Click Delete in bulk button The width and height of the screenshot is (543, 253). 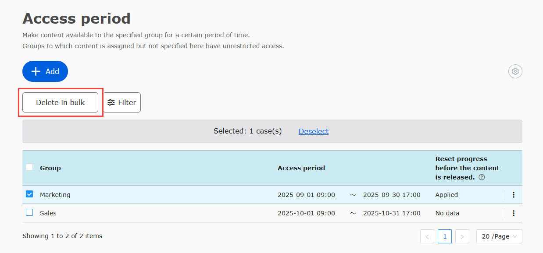click(x=61, y=102)
